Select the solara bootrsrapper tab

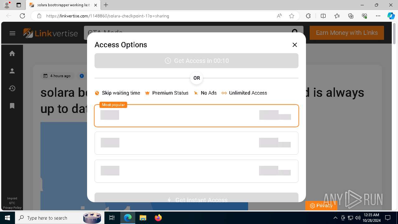click(63, 5)
